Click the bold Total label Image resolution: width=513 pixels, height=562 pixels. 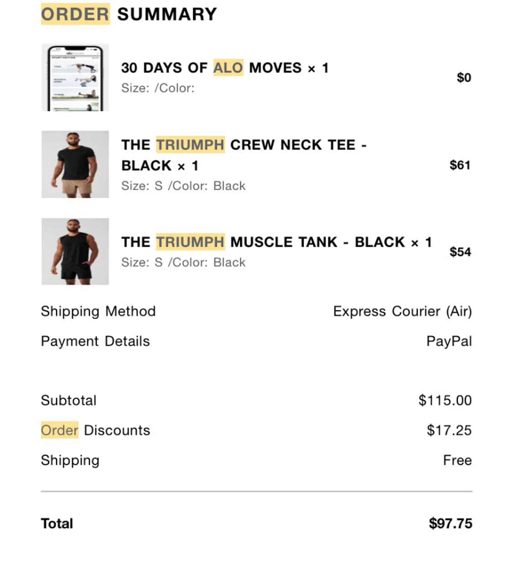pos(57,523)
